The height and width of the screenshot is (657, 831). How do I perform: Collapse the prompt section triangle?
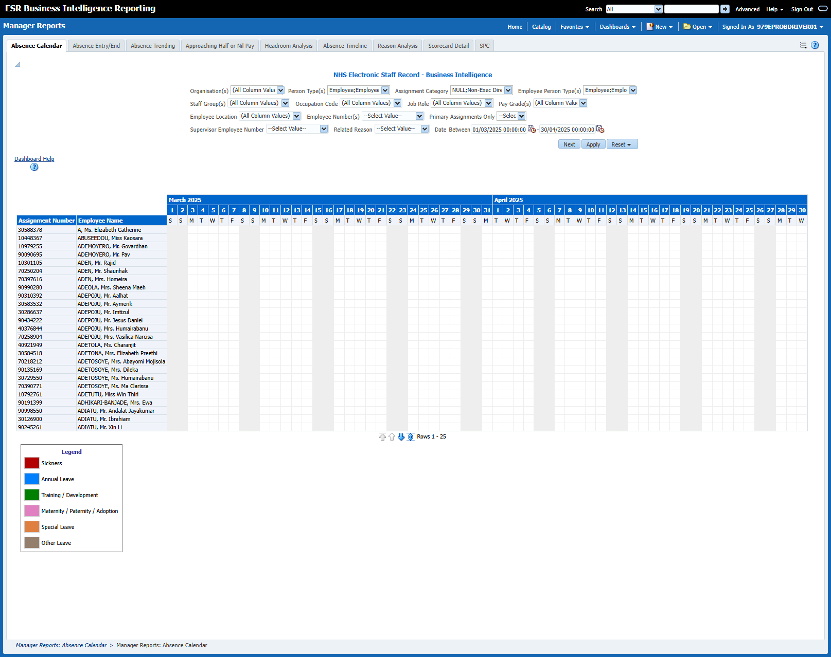17,65
